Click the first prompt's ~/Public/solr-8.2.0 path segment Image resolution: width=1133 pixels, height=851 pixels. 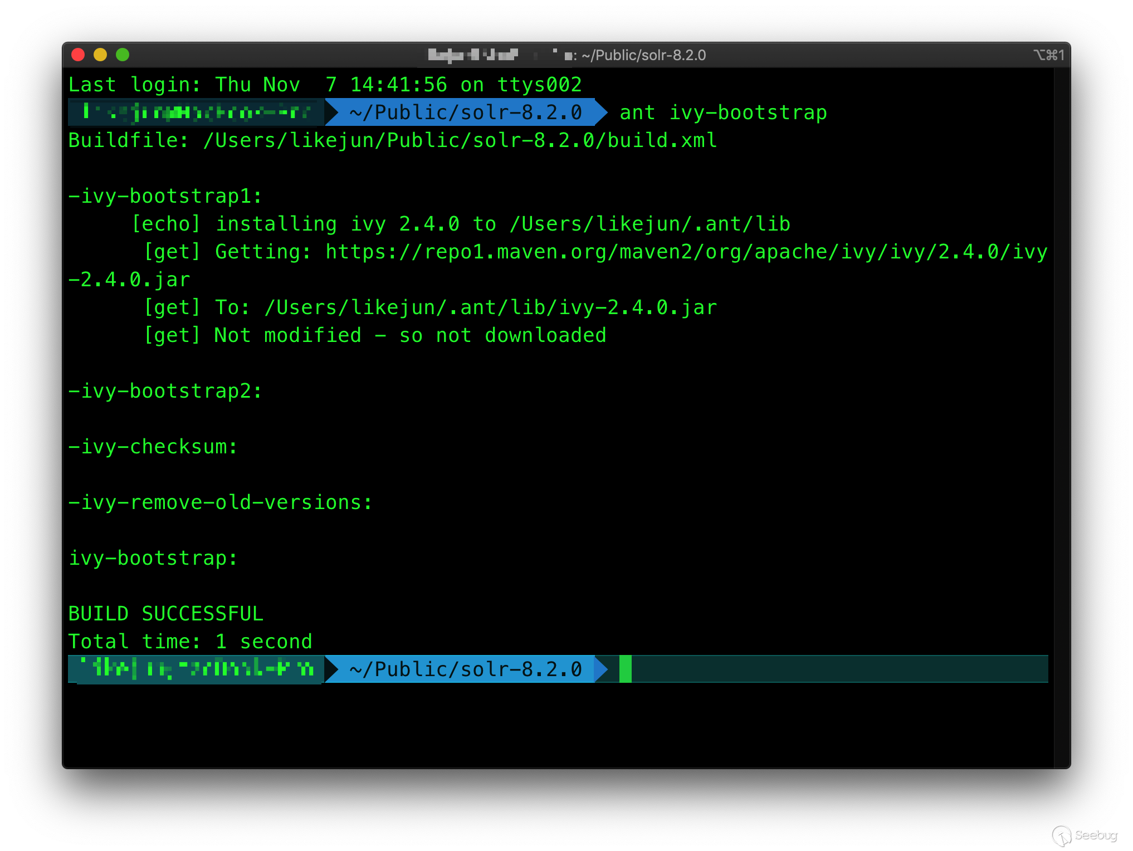pyautogui.click(x=465, y=113)
